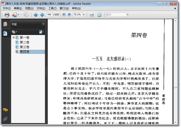Show the Pages thumbnails panel icon
Viewport: 181px width, 128px height.
pos(5,24)
